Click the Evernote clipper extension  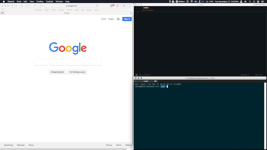(124, 6)
